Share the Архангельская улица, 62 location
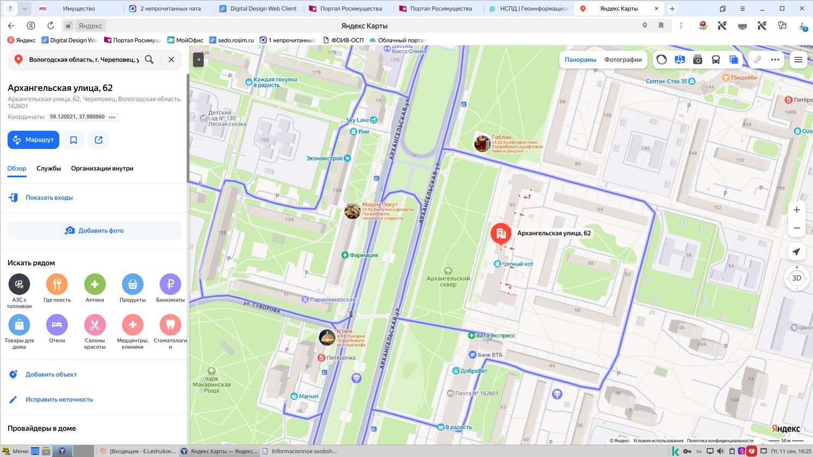The image size is (813, 457). pyautogui.click(x=99, y=140)
